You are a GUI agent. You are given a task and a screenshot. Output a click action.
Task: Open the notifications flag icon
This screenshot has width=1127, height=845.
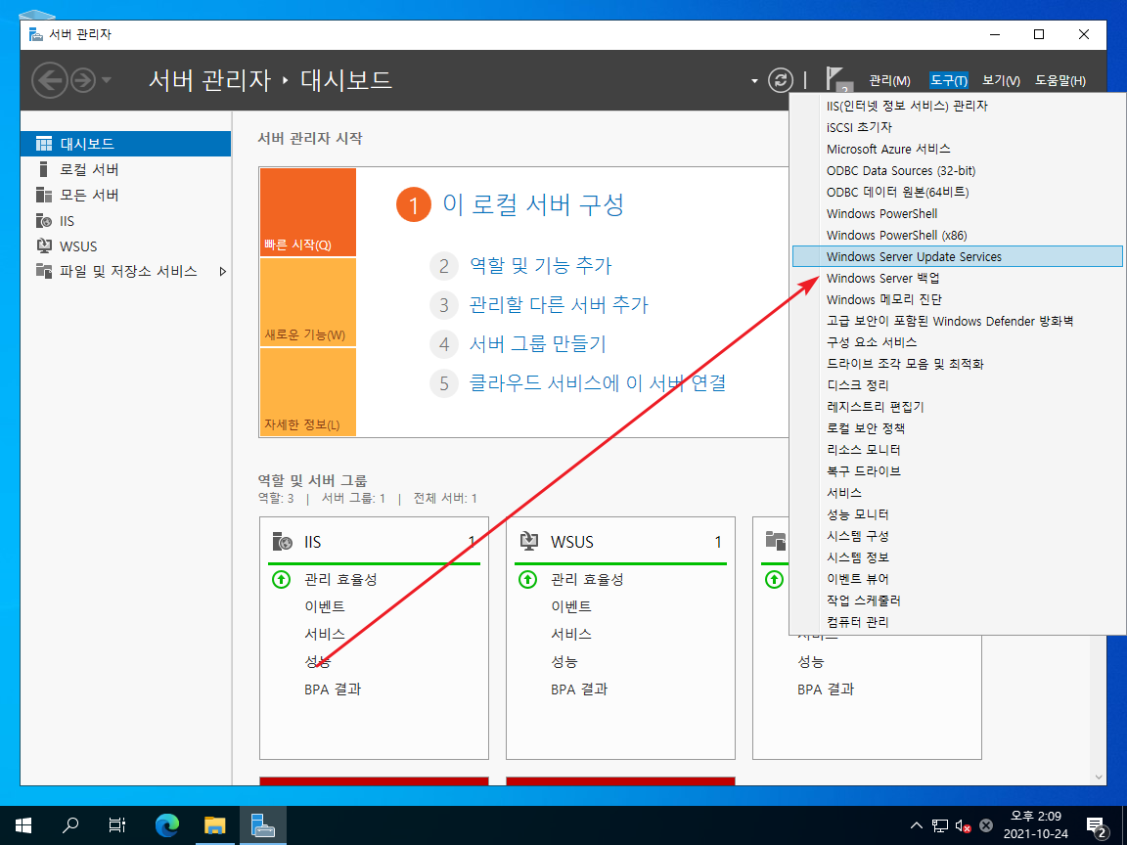[837, 80]
